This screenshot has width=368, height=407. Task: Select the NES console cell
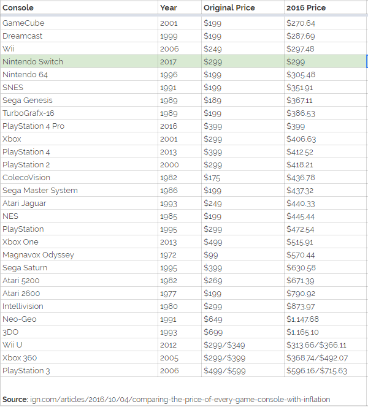tap(79, 216)
